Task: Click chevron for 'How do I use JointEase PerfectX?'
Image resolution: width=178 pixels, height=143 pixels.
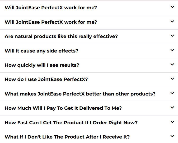Action: [172, 79]
